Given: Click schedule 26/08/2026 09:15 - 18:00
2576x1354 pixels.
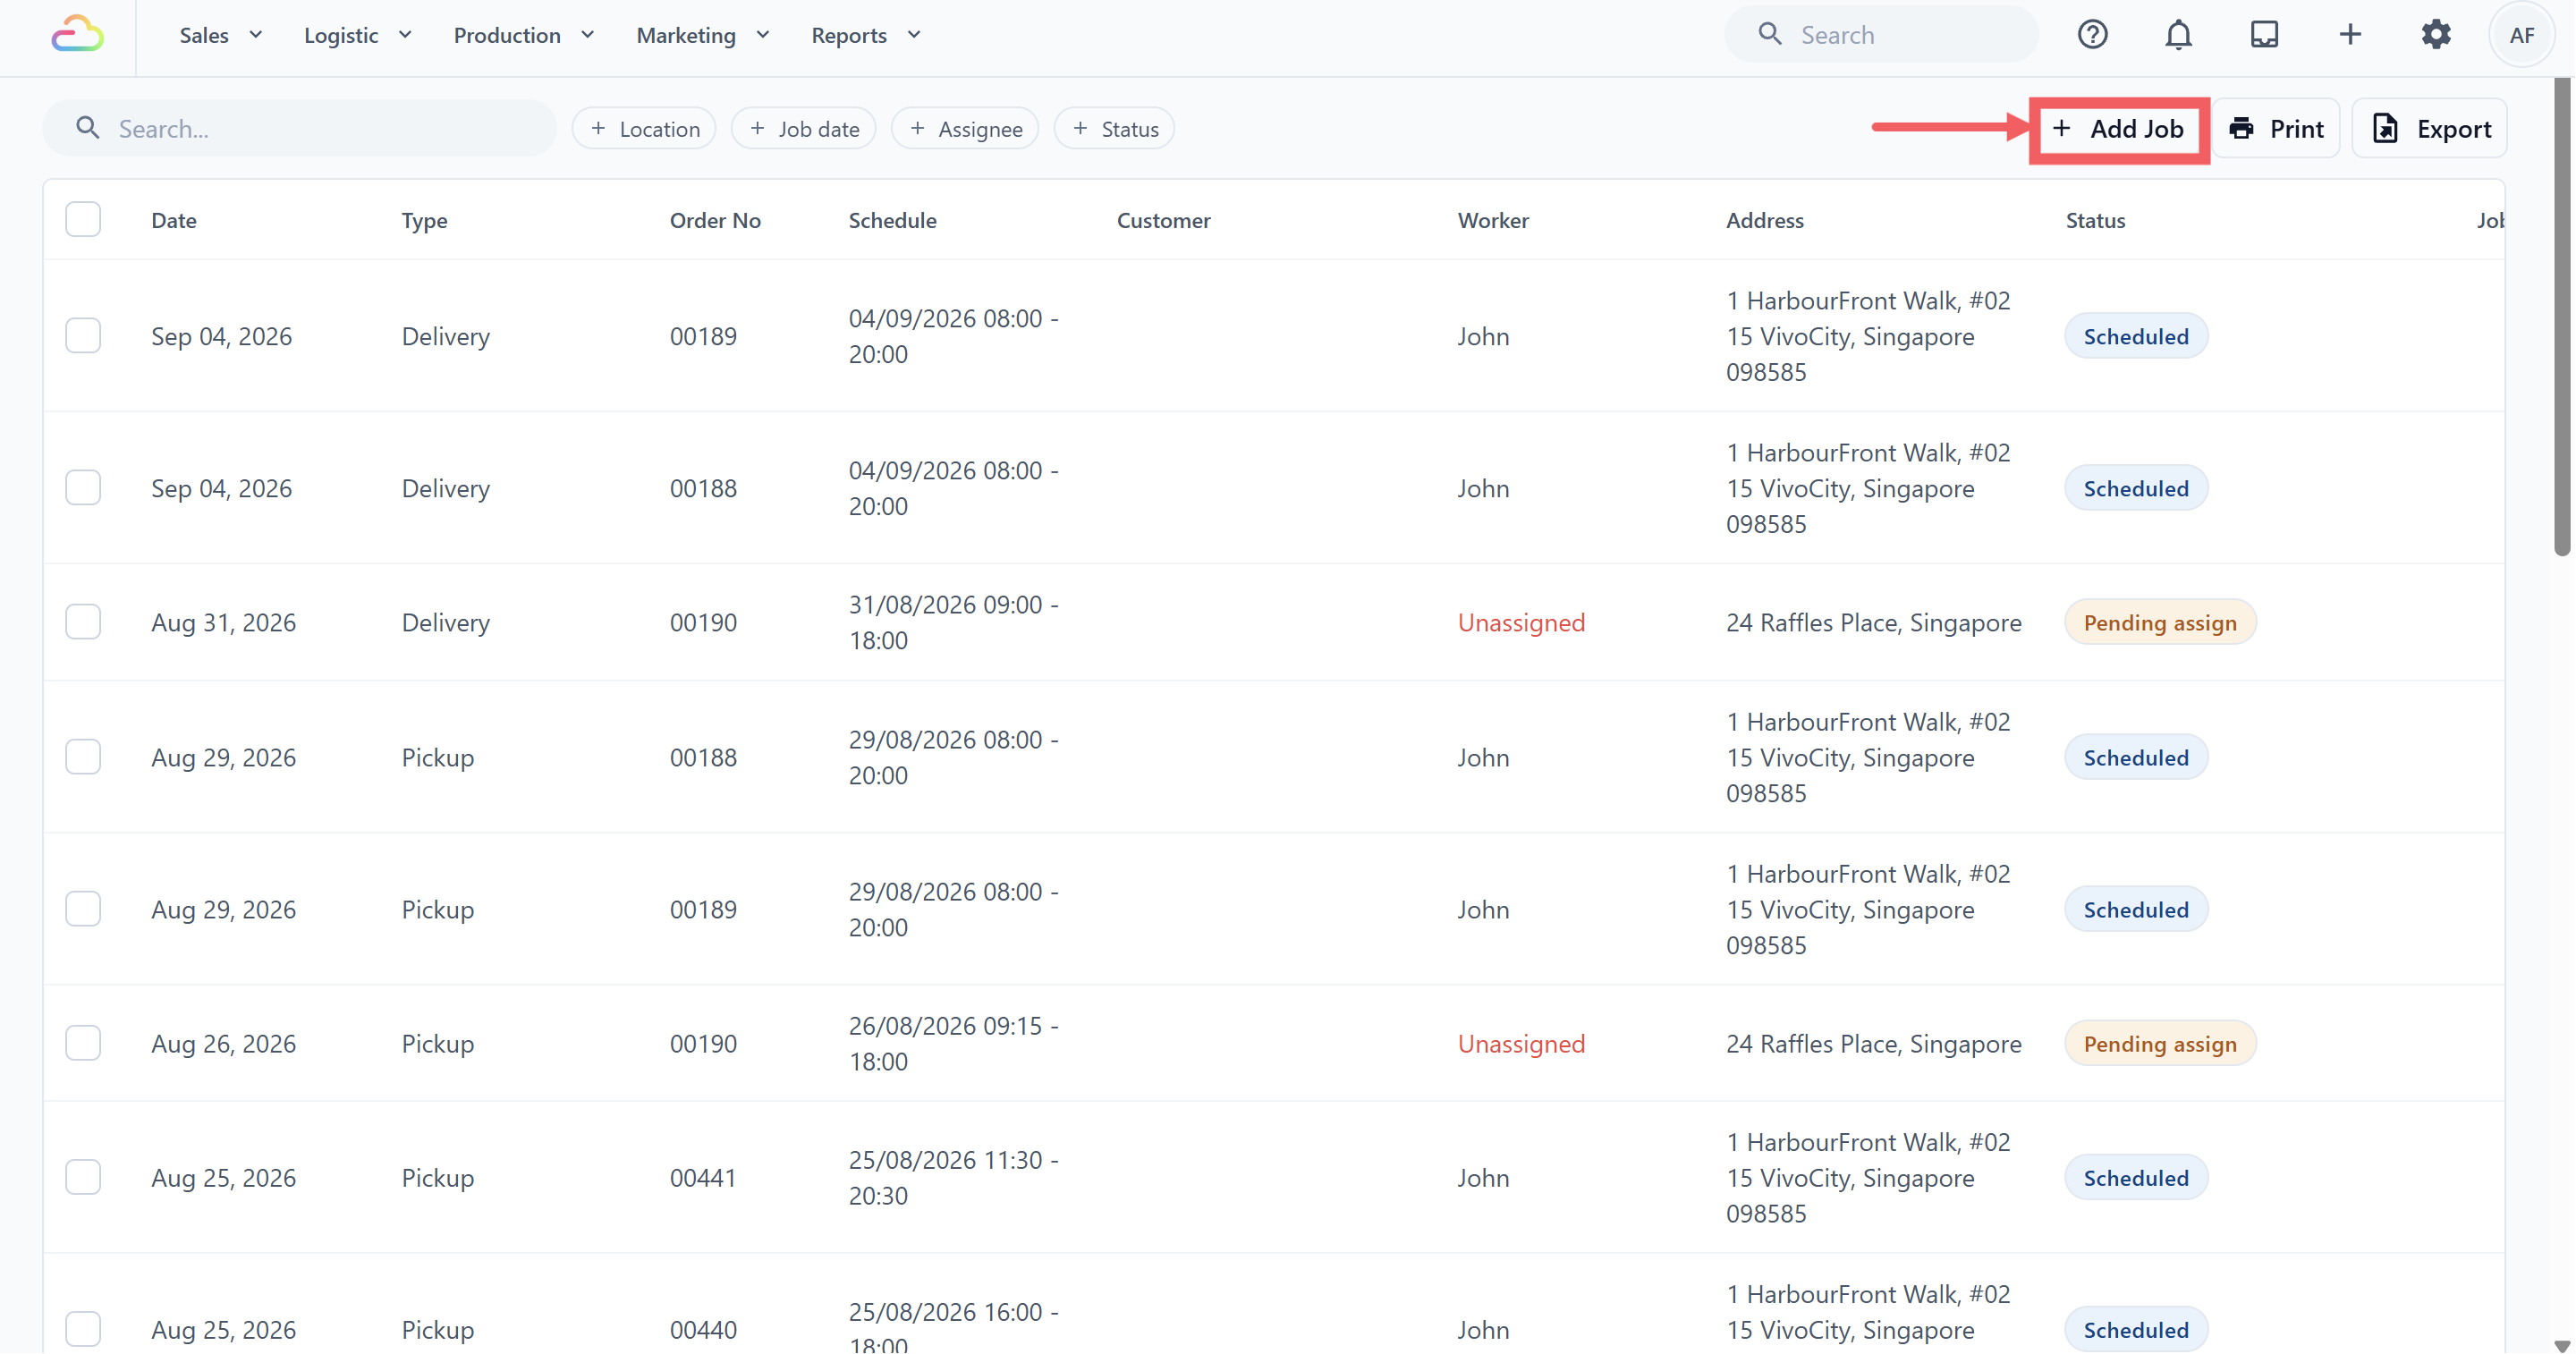Looking at the screenshot, I should 953,1043.
